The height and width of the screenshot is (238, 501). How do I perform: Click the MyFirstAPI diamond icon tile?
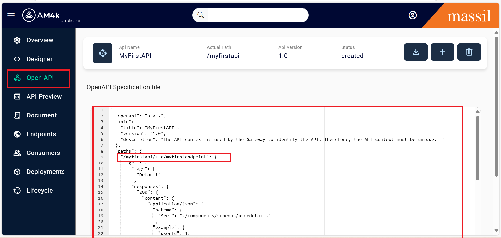103,53
